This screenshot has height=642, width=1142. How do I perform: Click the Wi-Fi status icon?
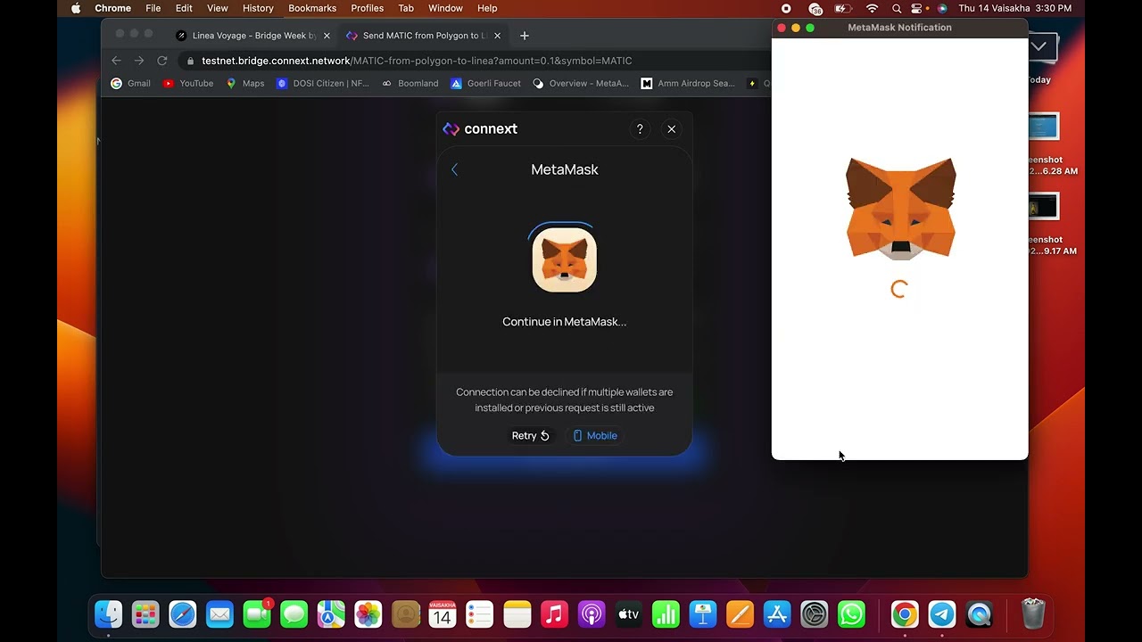click(872, 8)
